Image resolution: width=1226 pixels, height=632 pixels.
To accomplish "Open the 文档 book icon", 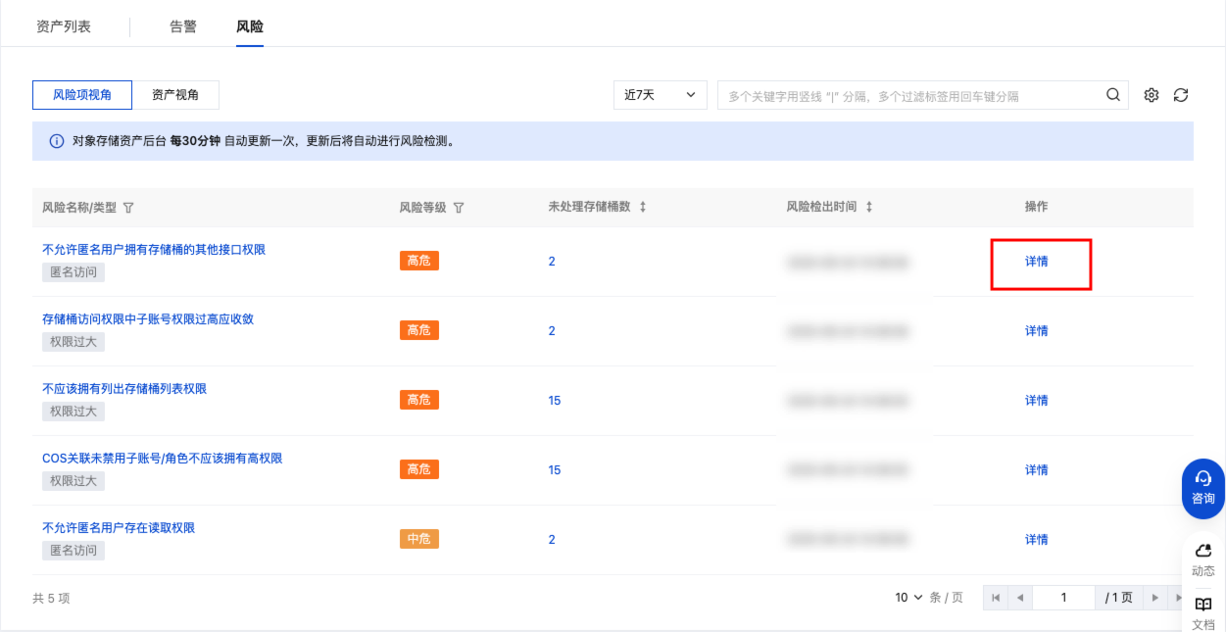I will (x=1202, y=612).
